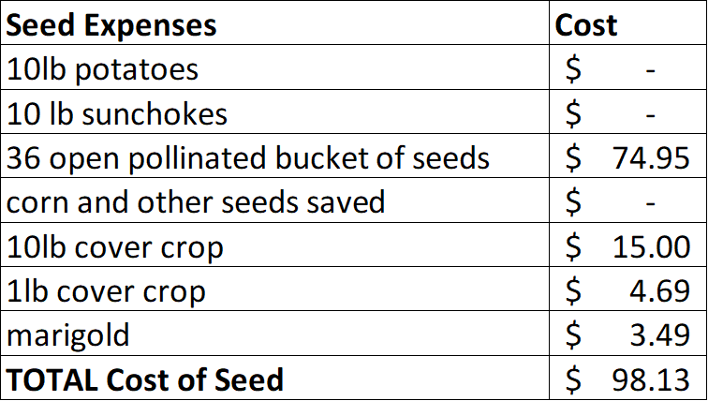
Task: Click the 10 lb sunchokes cell
Action: tap(117, 113)
